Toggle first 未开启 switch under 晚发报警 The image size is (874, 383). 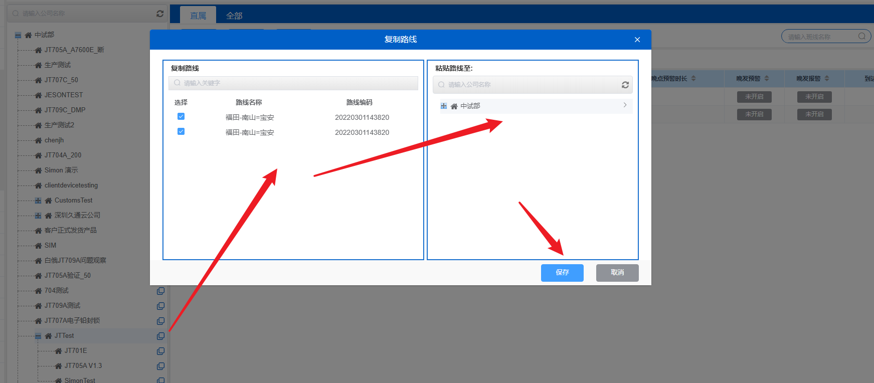point(814,97)
